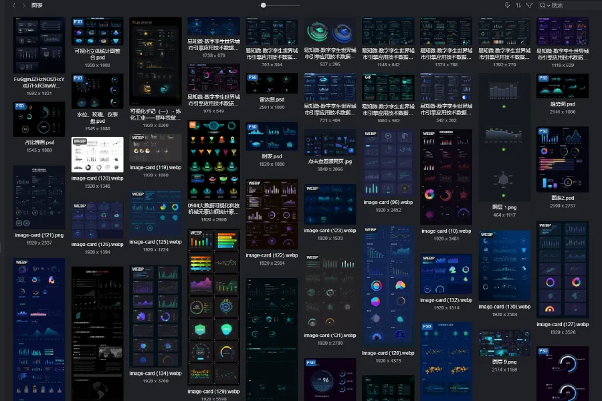Click the sort order icon in toolbar

518,5
